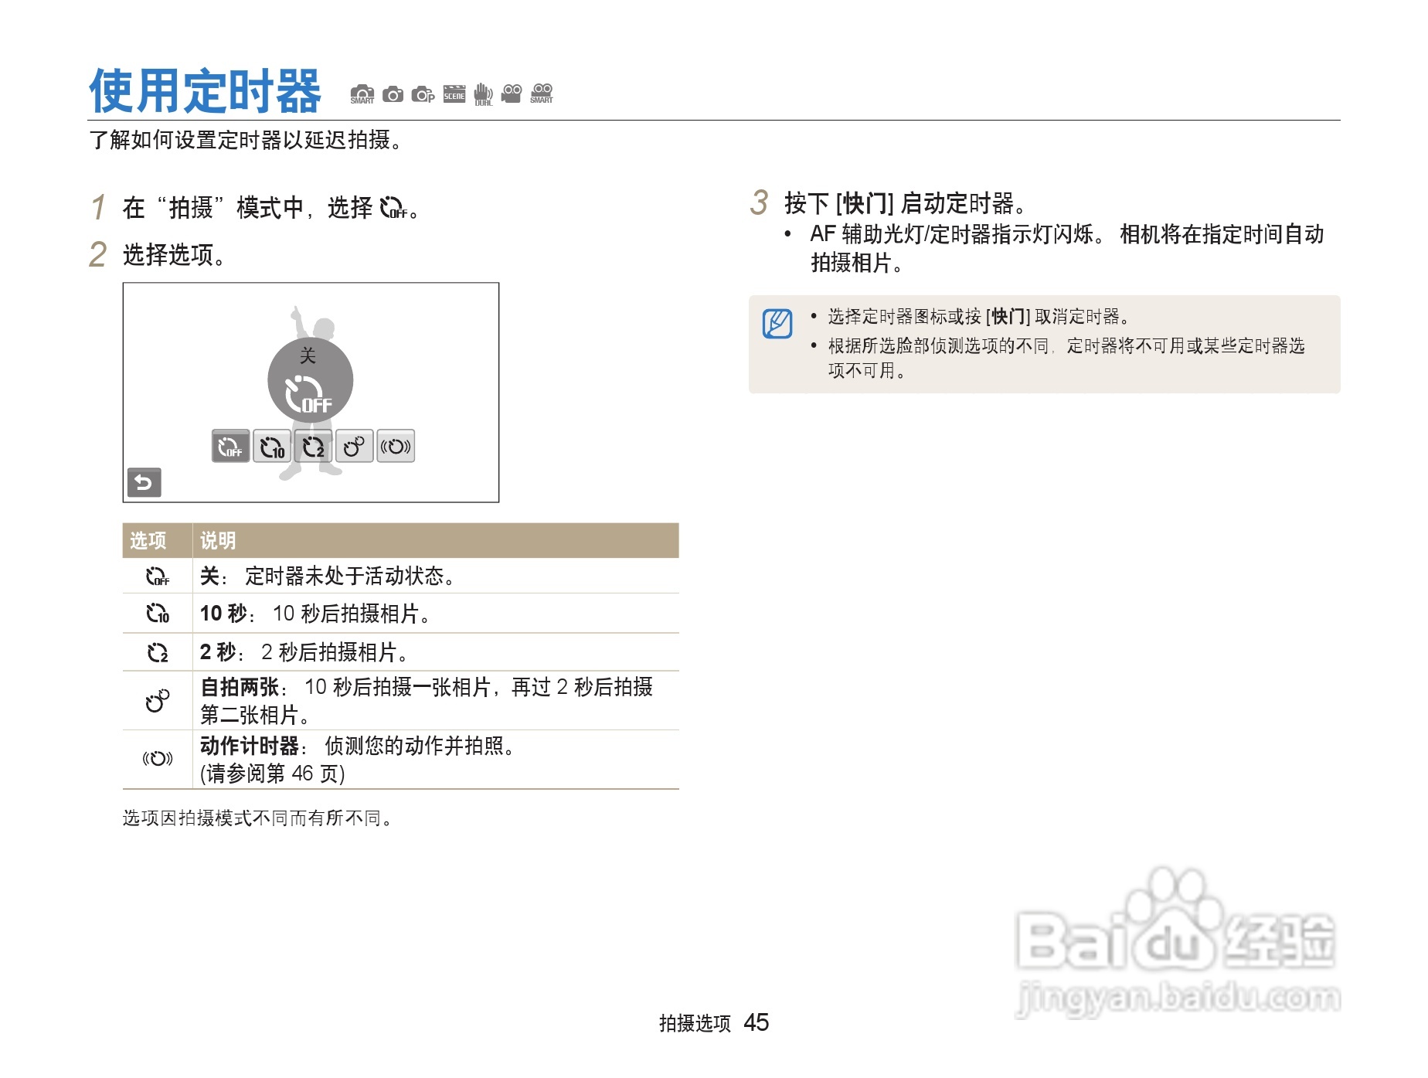Image resolution: width=1428 pixels, height=1078 pixels.
Task: Click the timer OFF icon in step 1
Action: pos(393,208)
